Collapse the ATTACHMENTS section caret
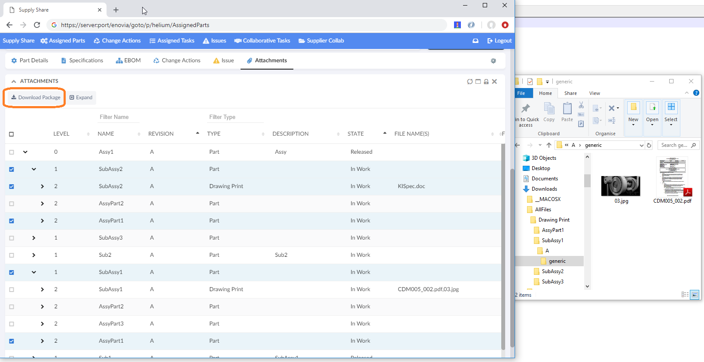 pyautogui.click(x=14, y=81)
